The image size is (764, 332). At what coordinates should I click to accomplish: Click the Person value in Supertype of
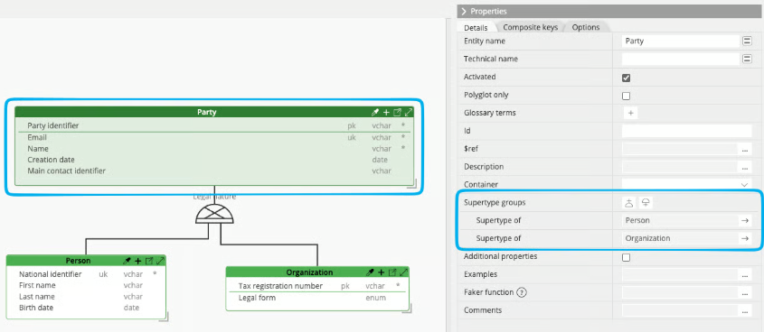637,221
